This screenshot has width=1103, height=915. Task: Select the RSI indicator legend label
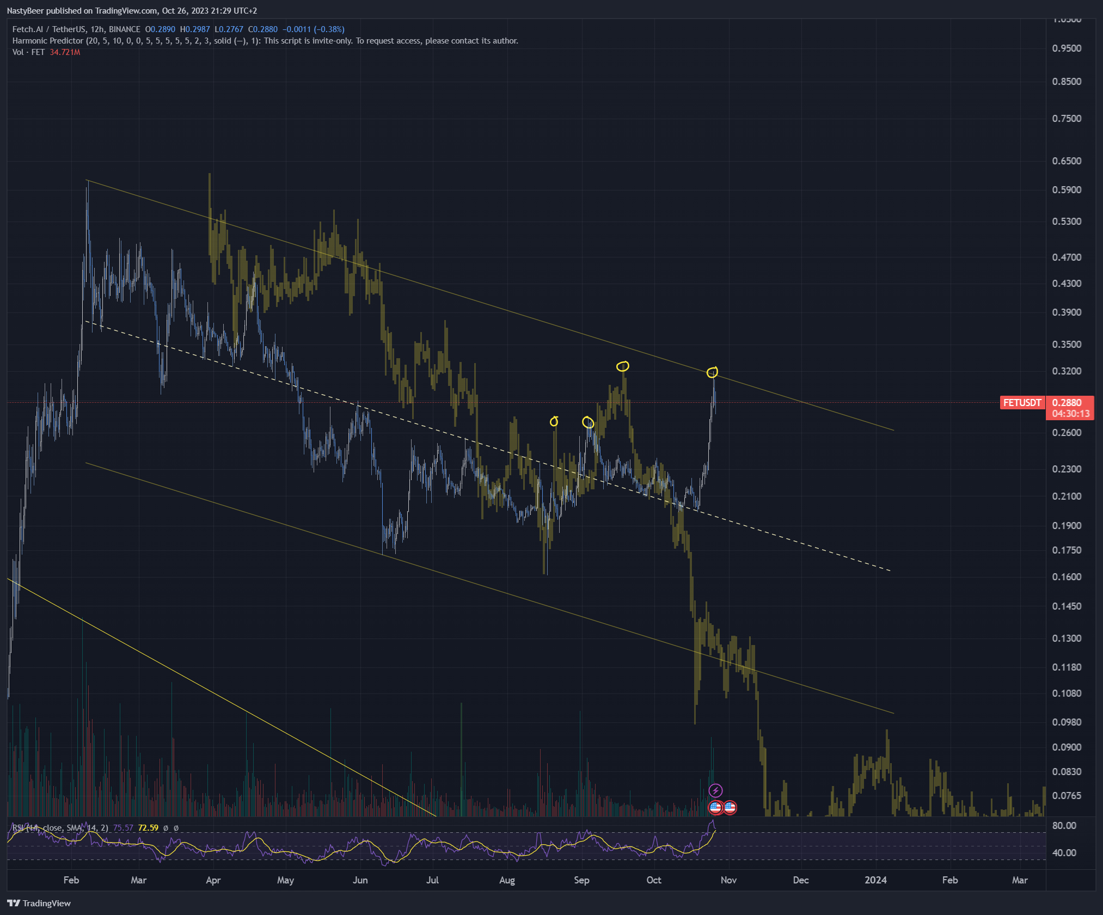pyautogui.click(x=60, y=828)
